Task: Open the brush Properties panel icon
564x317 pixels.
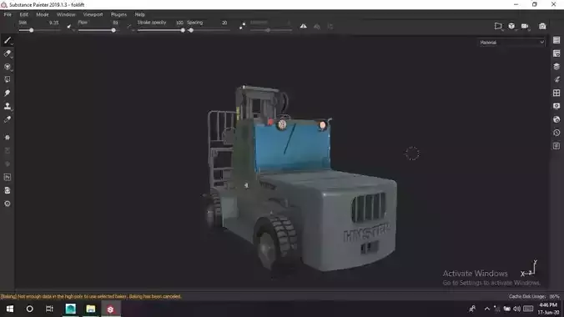Action: (556, 79)
